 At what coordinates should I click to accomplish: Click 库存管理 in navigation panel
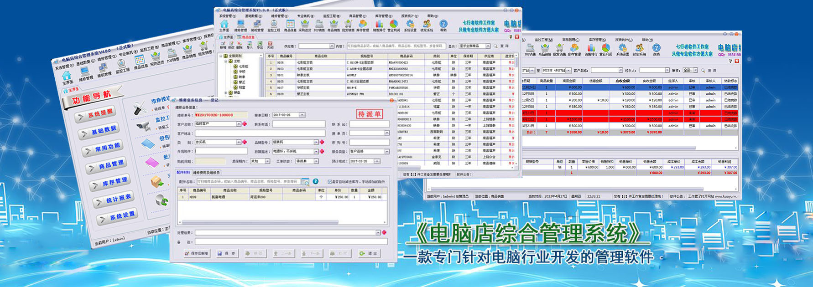[x=110, y=183]
